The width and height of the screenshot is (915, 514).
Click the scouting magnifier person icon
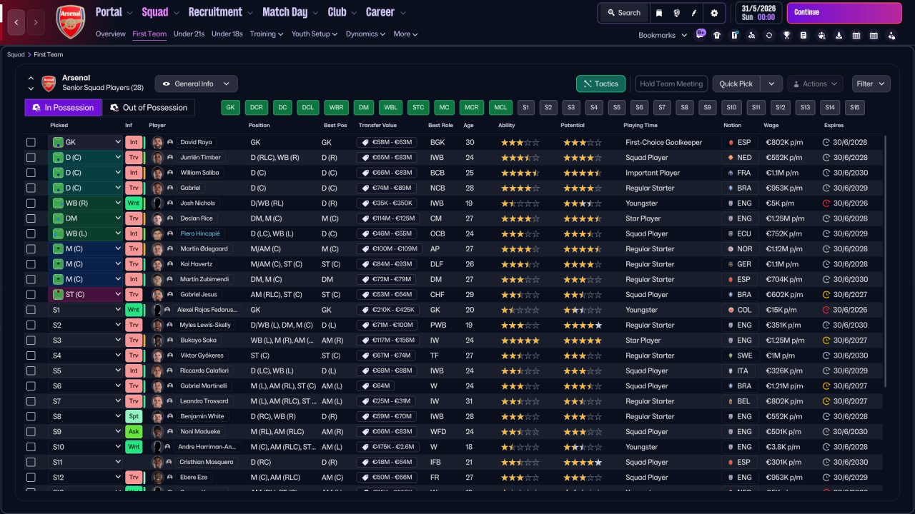752,35
